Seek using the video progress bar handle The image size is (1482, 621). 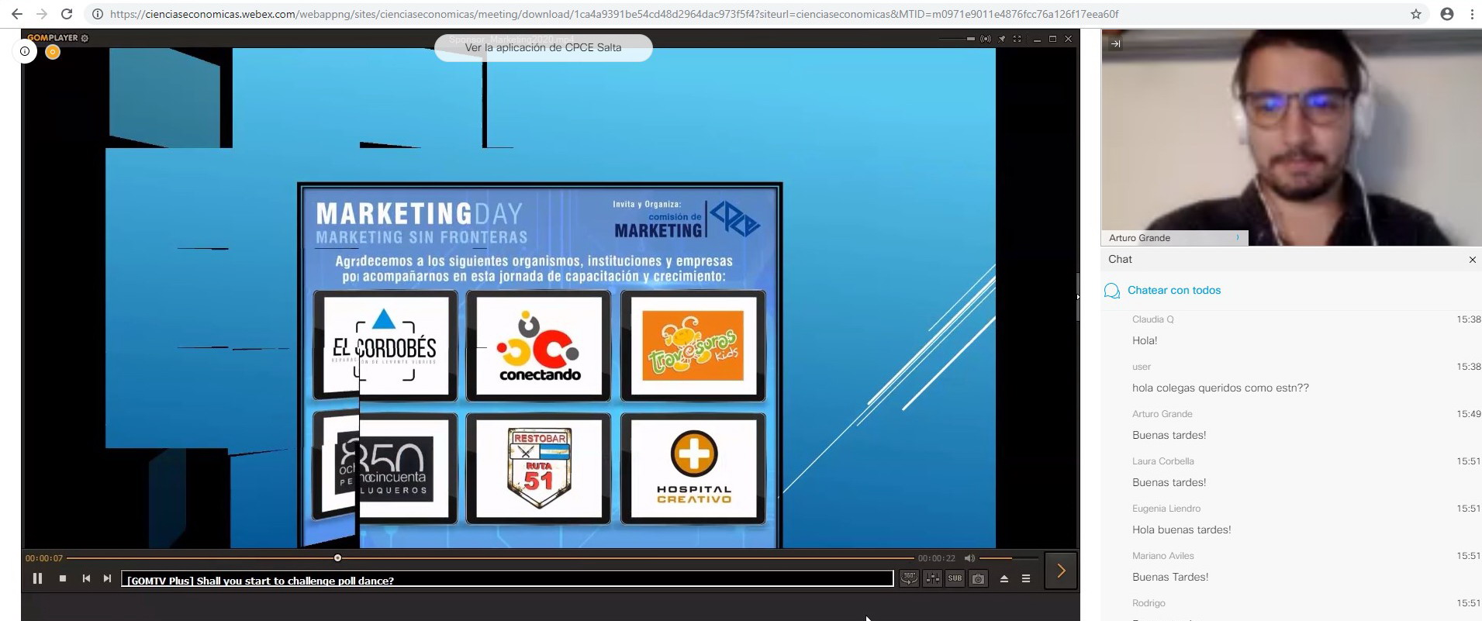337,558
